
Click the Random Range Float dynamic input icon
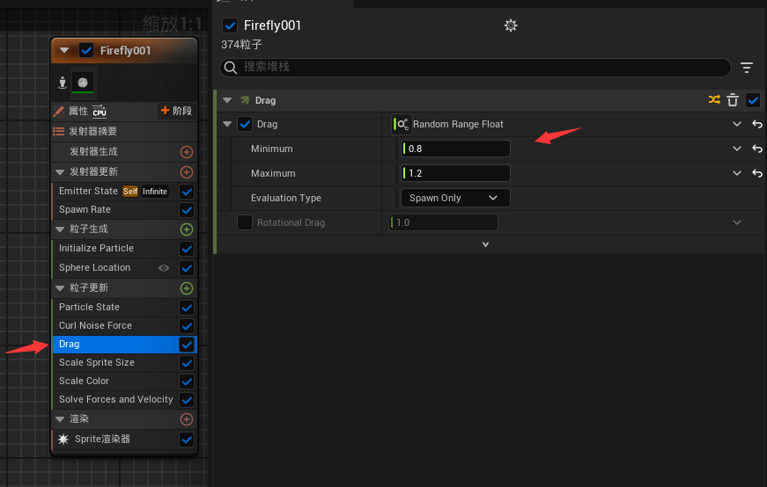(401, 124)
